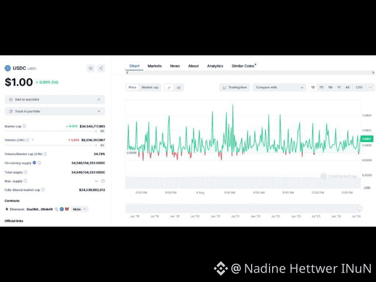Switch to candlestick chart view icon
376x282 pixels.
coord(179,88)
